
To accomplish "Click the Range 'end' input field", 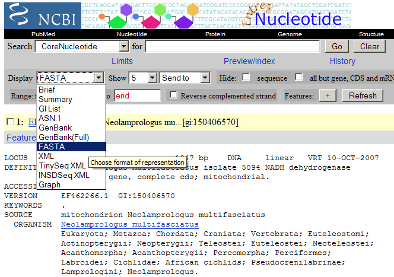I will 138,95.
